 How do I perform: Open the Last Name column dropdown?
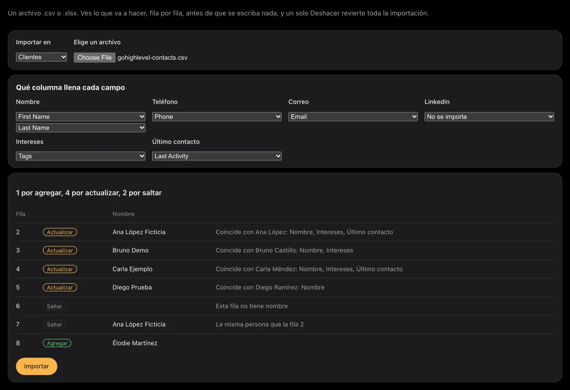(x=81, y=128)
